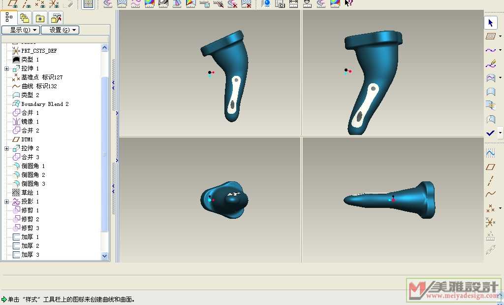Screen dimensions: 504x305
Task: Open the 显示 dropdown menu
Action: tap(20, 30)
